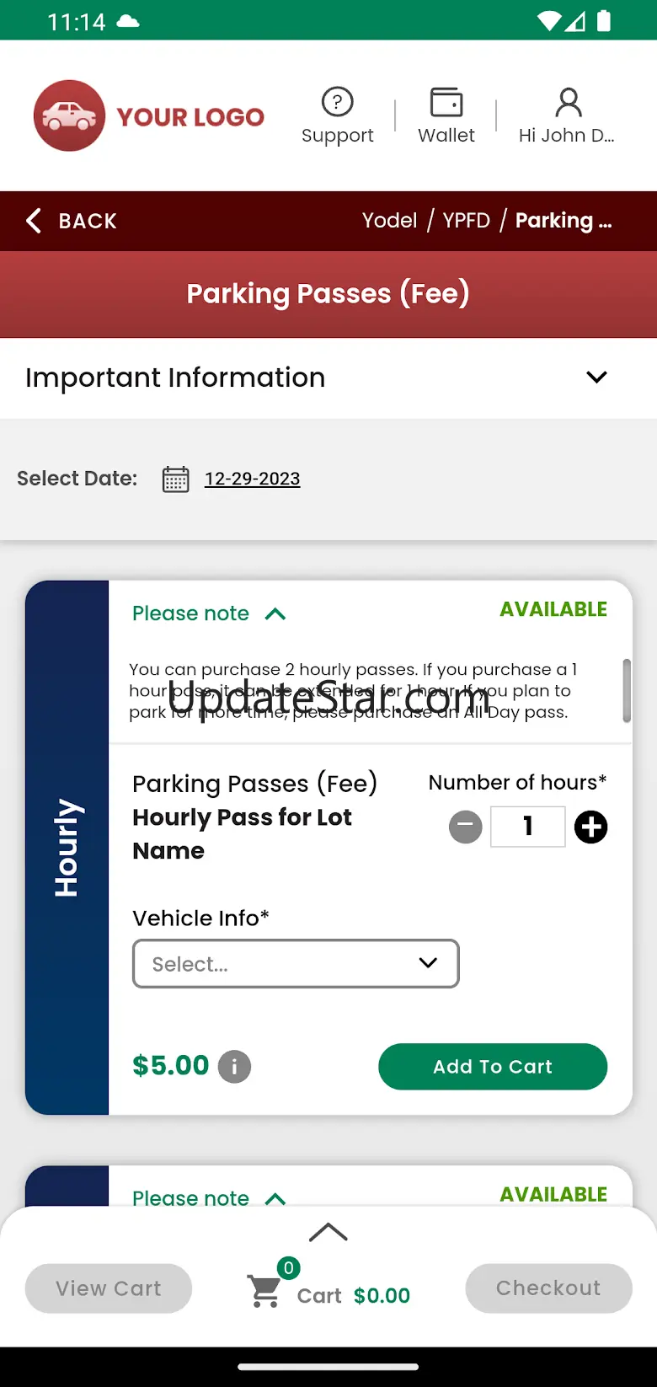Click the number of hours field
Image resolution: width=657 pixels, height=1387 pixels.
[527, 827]
